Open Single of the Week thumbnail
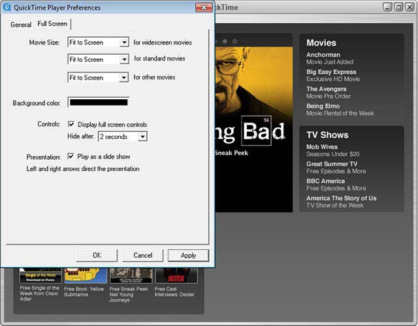 pos(40,275)
